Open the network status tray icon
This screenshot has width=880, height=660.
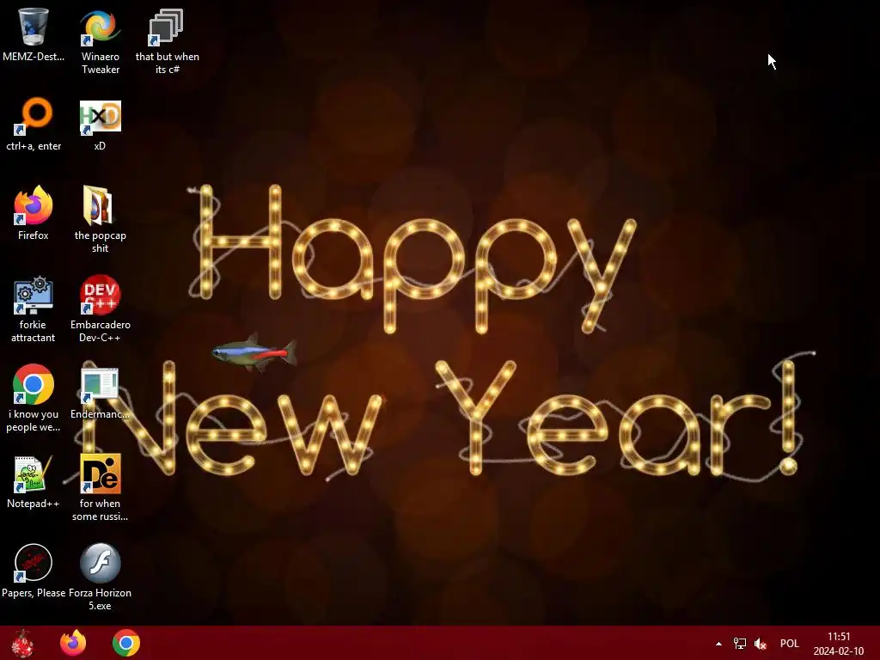click(740, 644)
